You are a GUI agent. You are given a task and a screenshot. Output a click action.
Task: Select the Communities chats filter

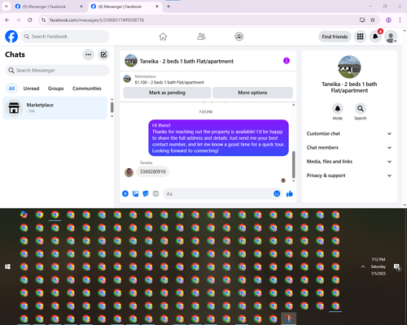87,89
